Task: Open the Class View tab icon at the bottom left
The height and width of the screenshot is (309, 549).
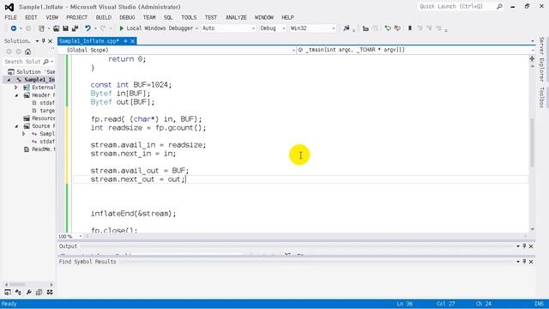Action: coord(18,292)
